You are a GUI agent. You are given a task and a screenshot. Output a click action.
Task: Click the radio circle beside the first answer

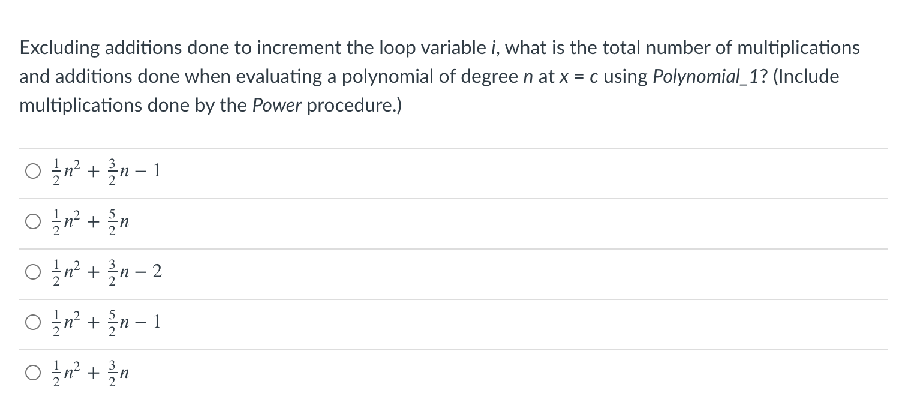[33, 171]
